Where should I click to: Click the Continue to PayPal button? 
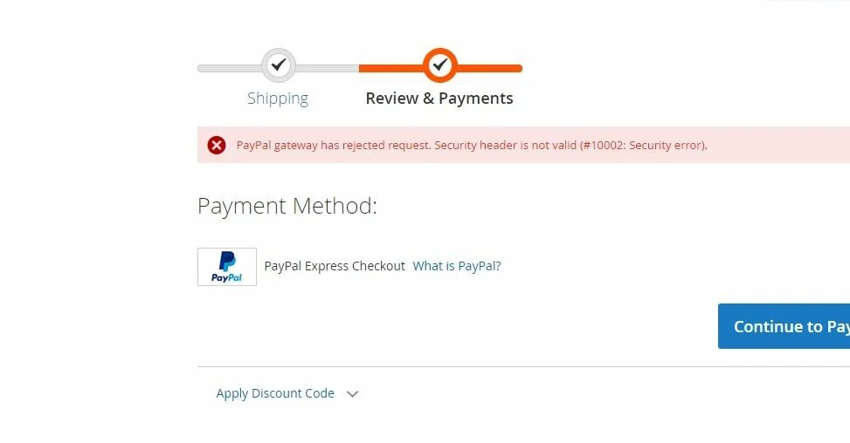[x=784, y=326]
